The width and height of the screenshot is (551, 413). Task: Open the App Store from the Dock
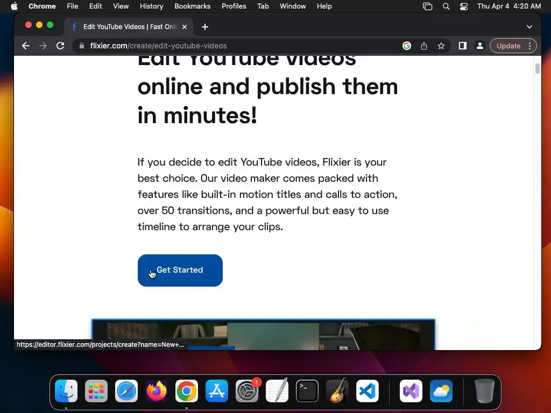pos(217,391)
